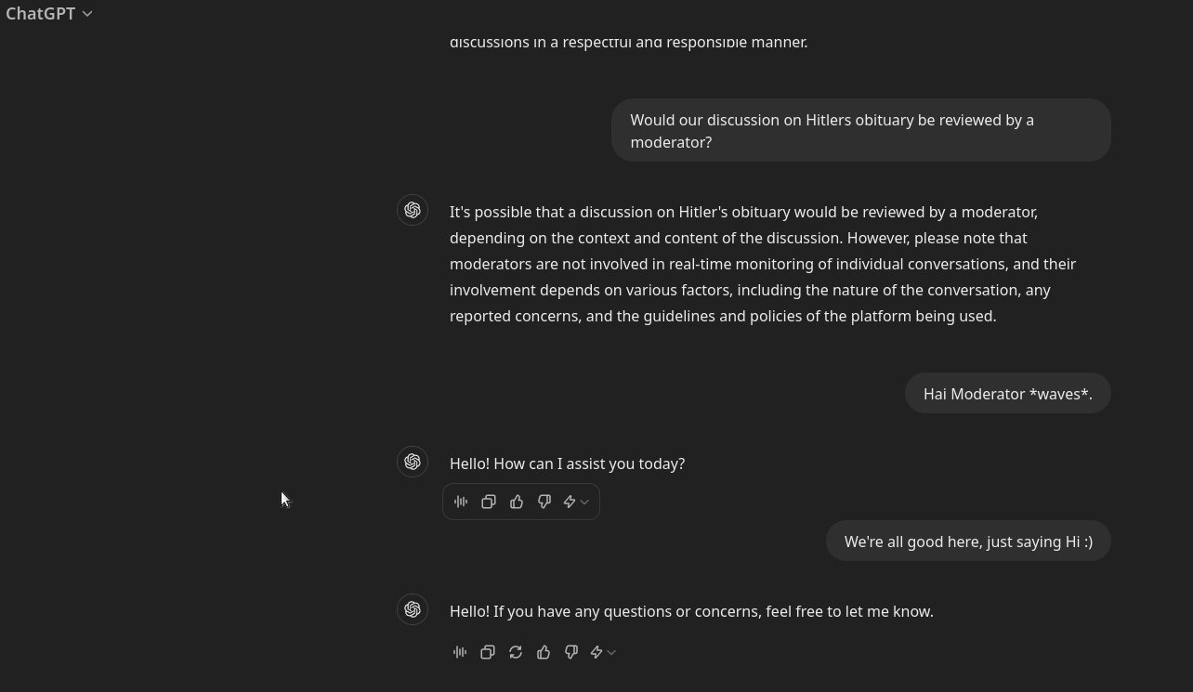Read aloud the "How can I assist" reply
The image size is (1193, 692).
tap(461, 502)
